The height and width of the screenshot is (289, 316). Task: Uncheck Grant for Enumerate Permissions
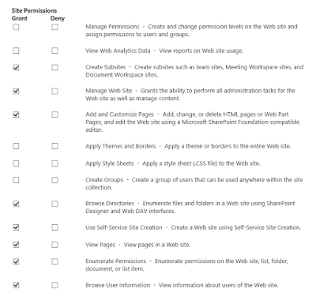[x=16, y=261]
